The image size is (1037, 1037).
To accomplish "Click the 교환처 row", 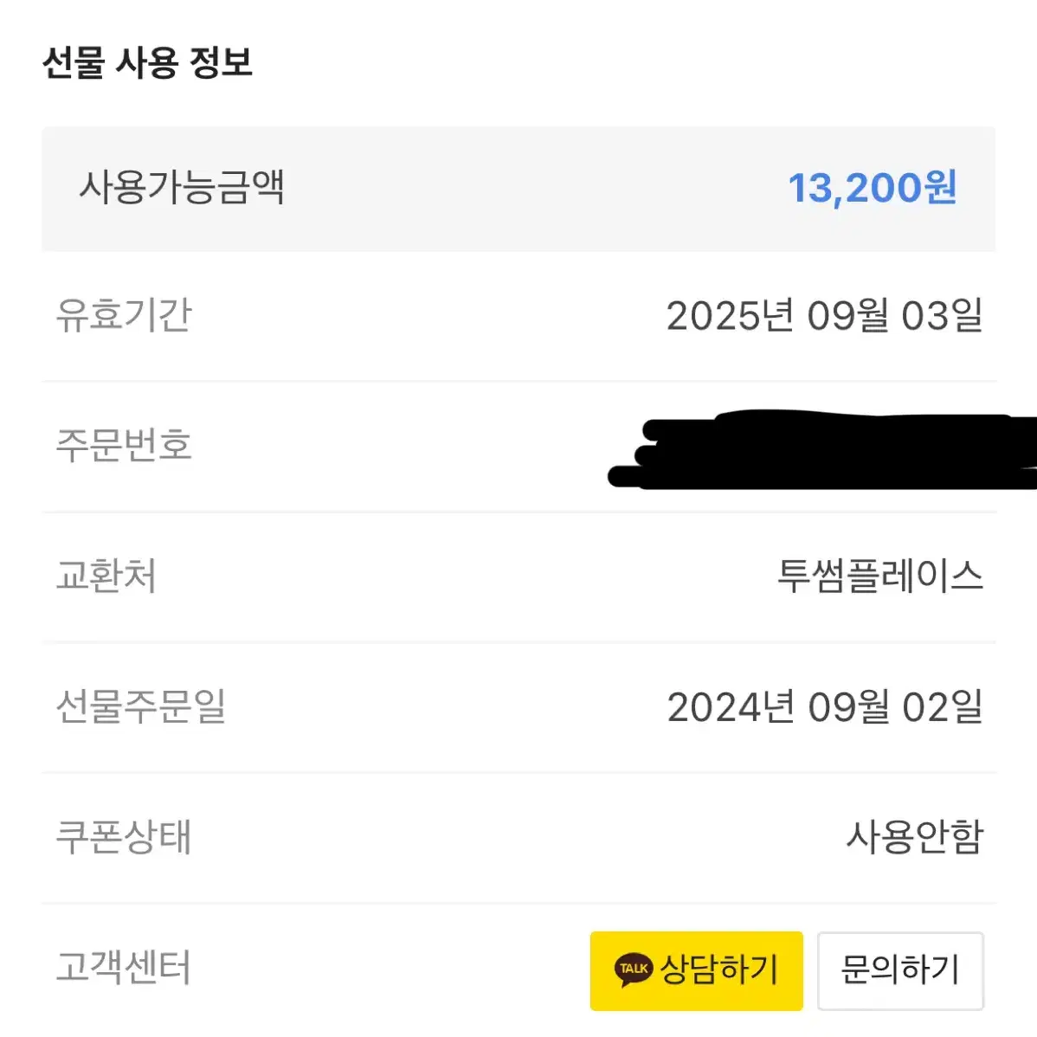I will click(518, 576).
